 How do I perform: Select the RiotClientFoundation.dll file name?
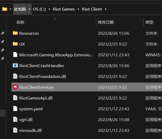[x=43, y=77]
